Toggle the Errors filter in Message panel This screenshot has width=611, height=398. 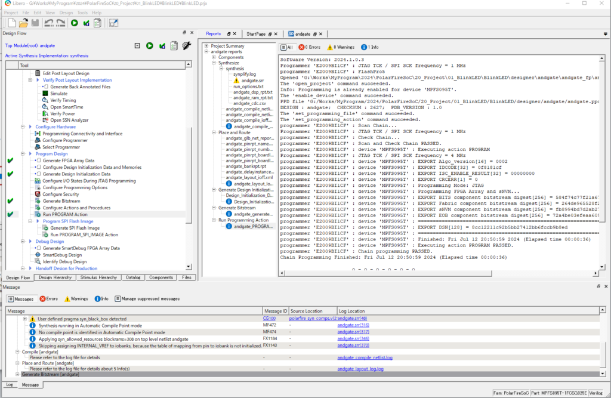(48, 298)
